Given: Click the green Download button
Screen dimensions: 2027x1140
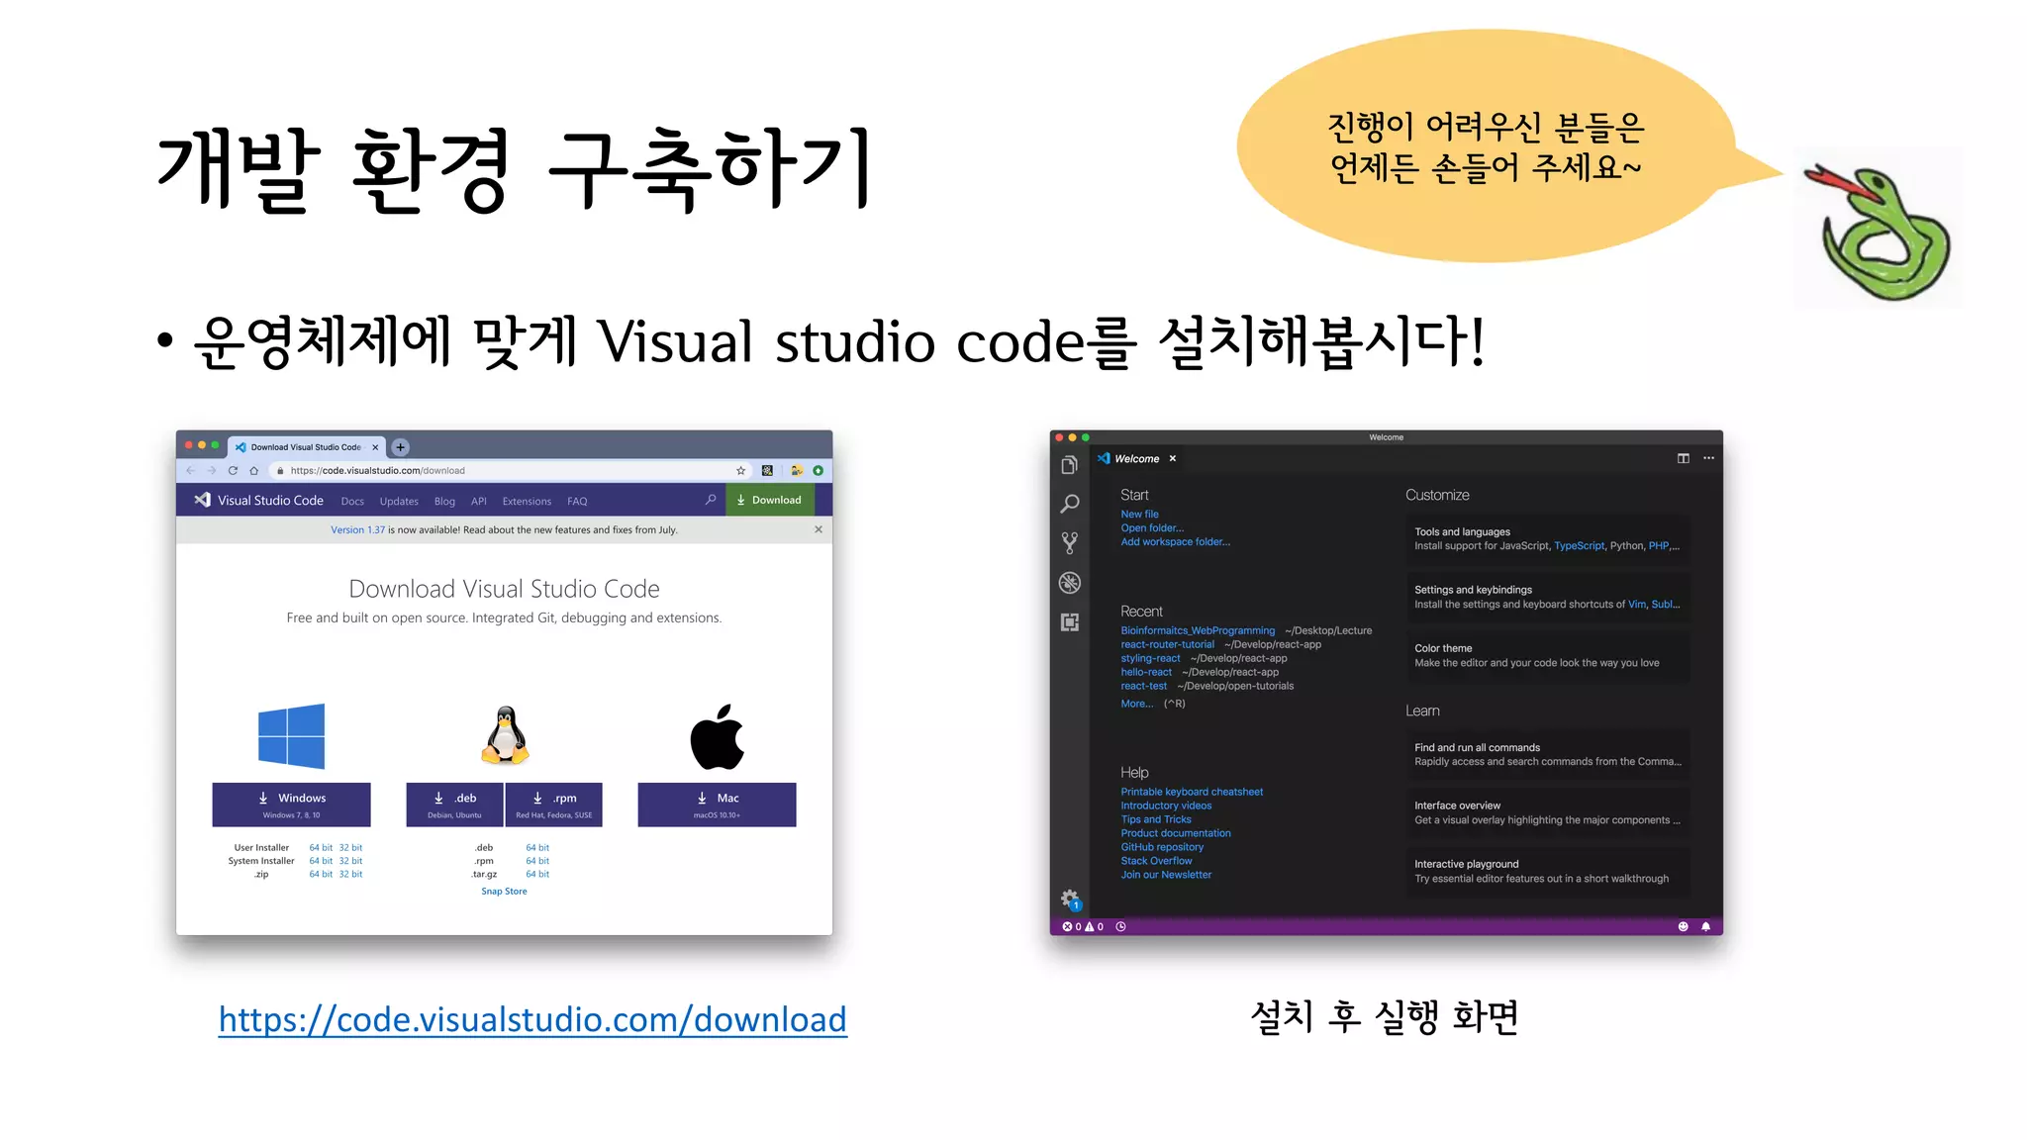Looking at the screenshot, I should tap(770, 500).
